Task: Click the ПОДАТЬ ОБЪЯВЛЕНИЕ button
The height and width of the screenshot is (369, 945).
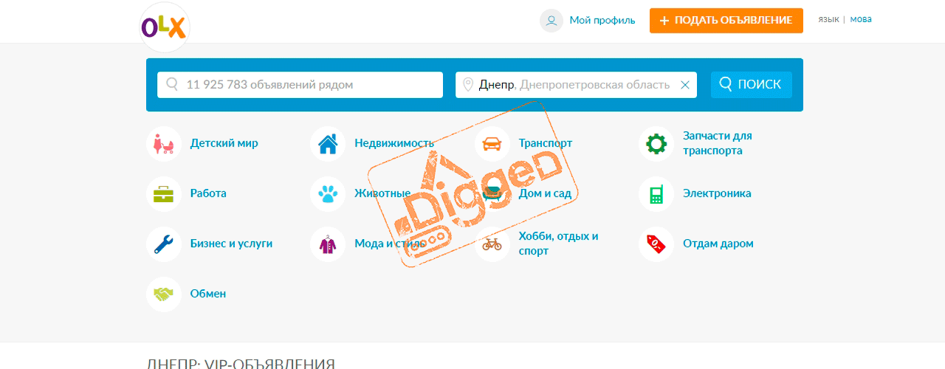Action: coord(726,21)
